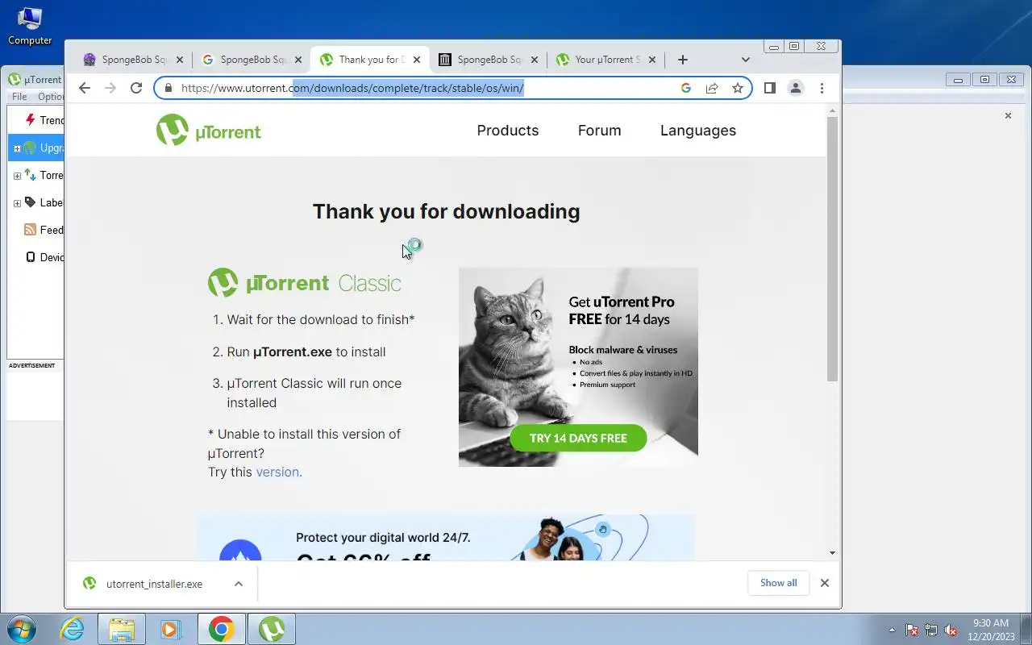
Task: Open the Forum link in the navigation
Action: click(x=600, y=131)
